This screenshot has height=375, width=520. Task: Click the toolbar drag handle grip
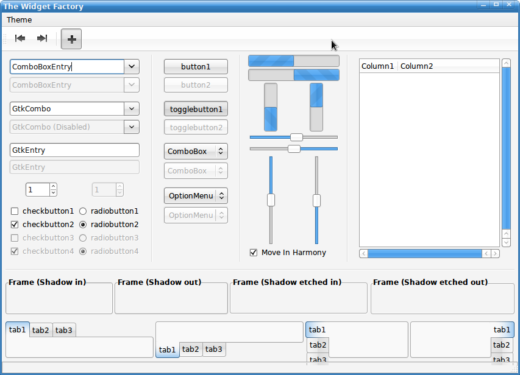click(5, 39)
